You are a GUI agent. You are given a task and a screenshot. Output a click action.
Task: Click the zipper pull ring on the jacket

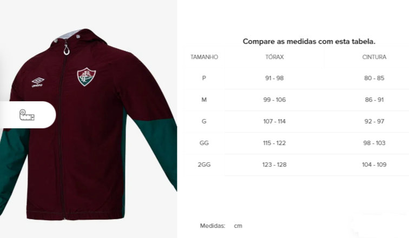[67, 50]
